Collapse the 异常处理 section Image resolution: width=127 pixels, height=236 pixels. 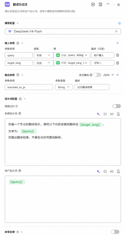point(22,232)
